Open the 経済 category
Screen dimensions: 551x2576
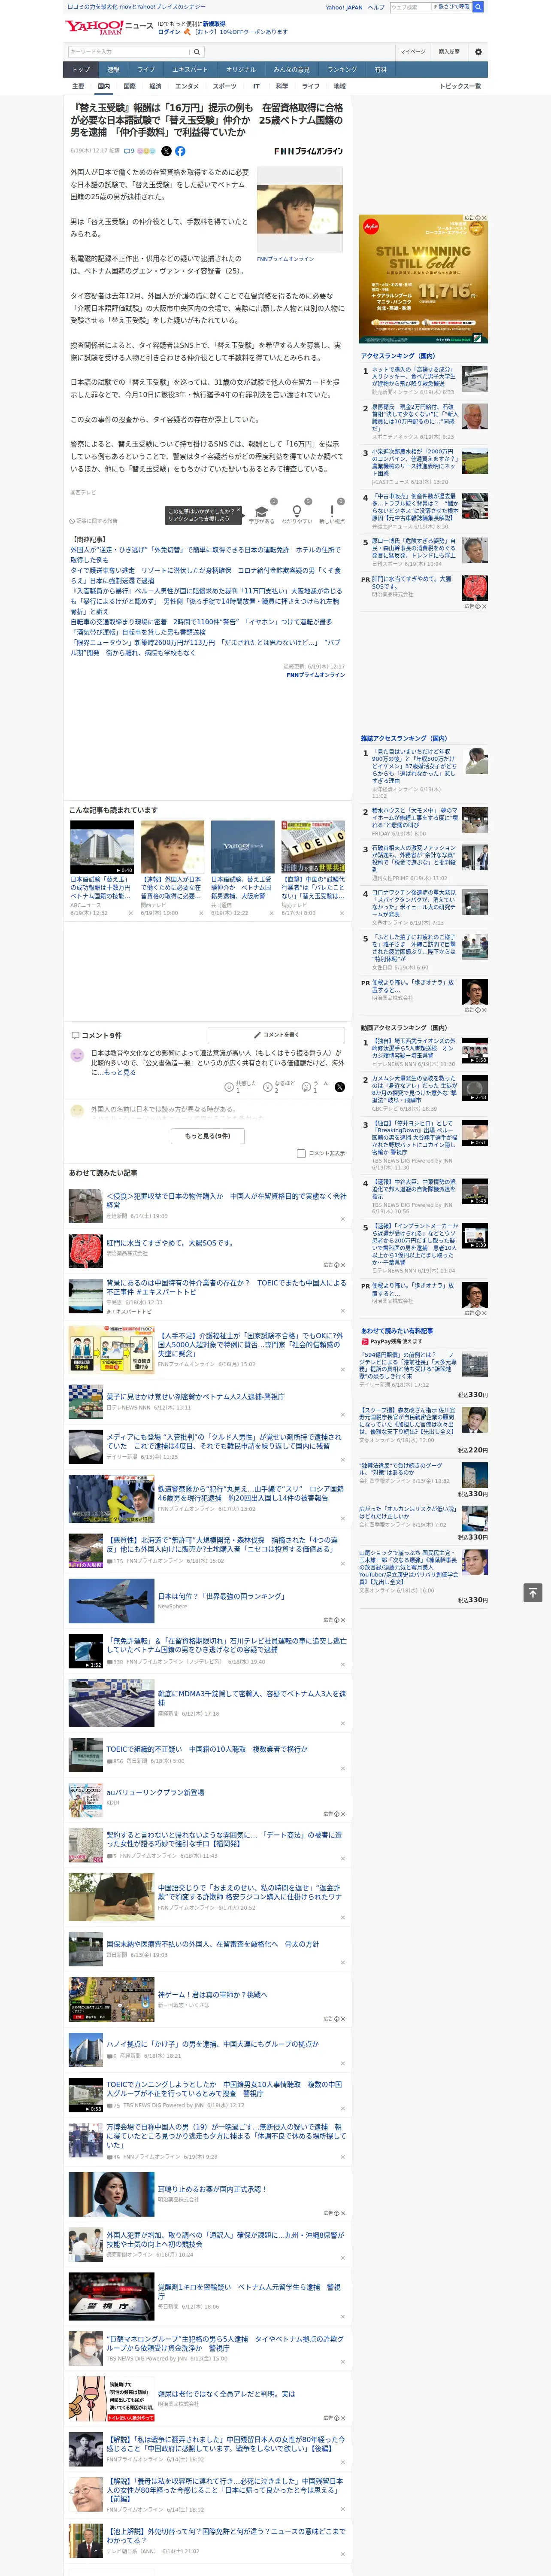155,86
